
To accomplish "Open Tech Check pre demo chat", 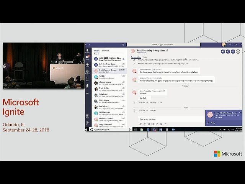I will point(109,65).
